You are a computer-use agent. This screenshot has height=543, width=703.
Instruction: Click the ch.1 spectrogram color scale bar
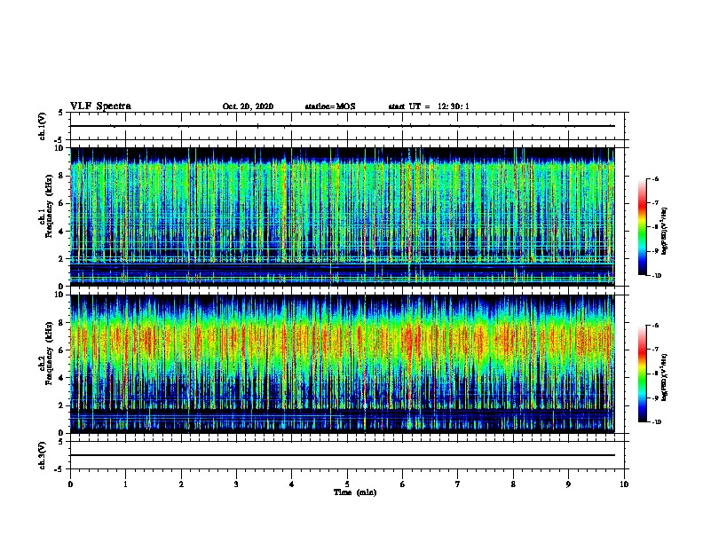pos(643,227)
